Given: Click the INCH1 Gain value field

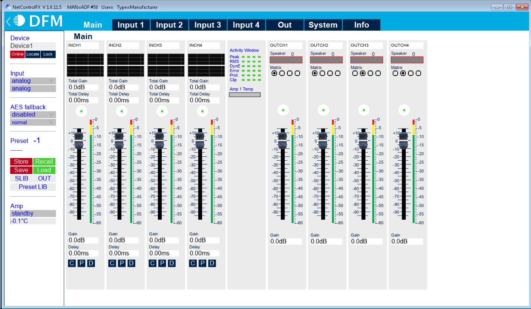Looking at the screenshot, I should (83, 240).
